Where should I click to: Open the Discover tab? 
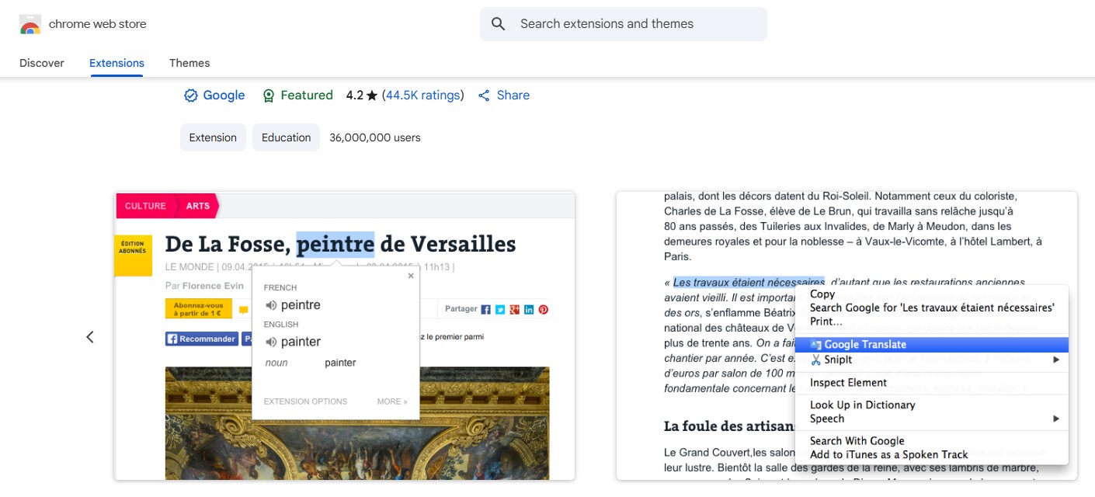[x=42, y=63]
